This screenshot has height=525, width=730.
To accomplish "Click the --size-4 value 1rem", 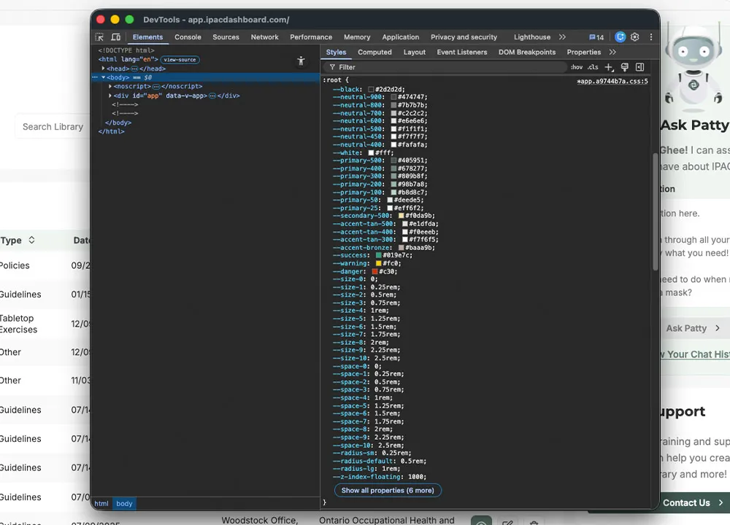I will (377, 311).
